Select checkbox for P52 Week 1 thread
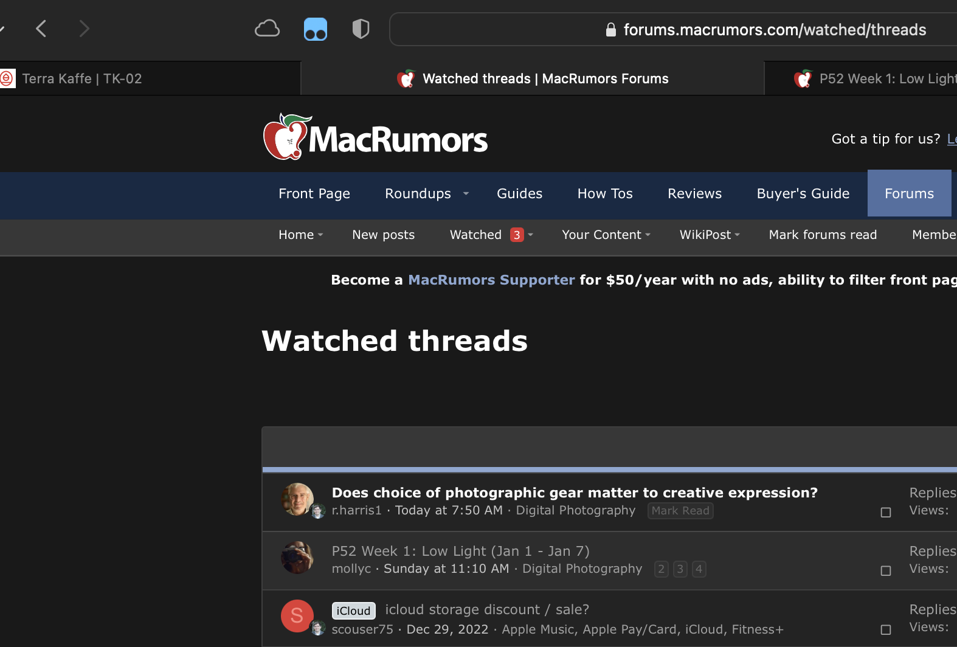This screenshot has width=957, height=647. pos(886,571)
